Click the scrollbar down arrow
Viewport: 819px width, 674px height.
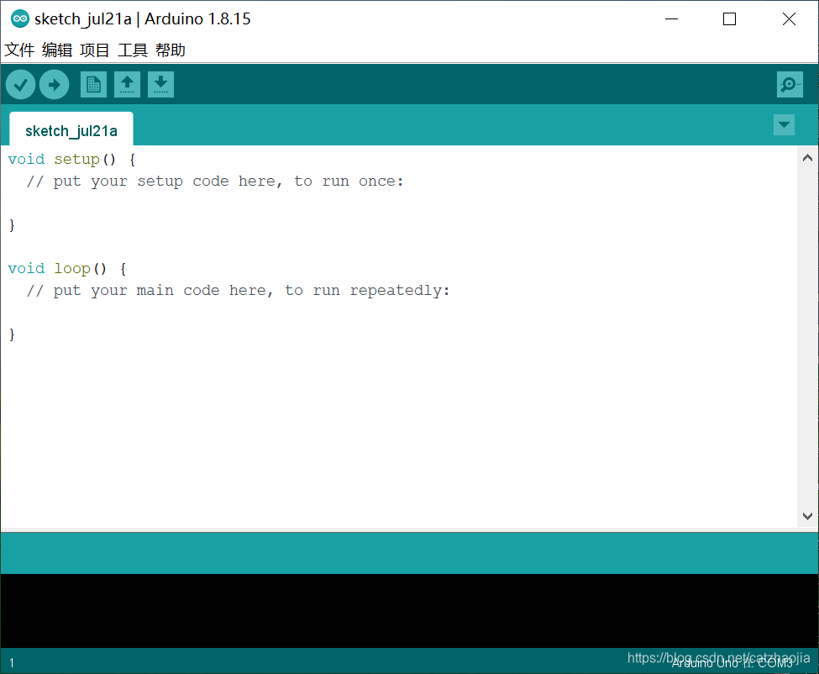coord(807,516)
